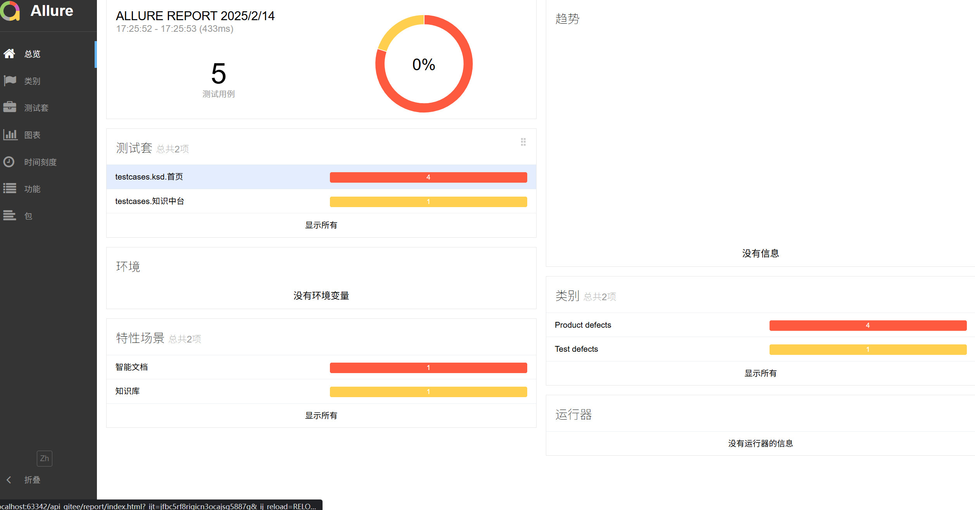
Task: Show all test suites via 显示所有
Action: [x=321, y=225]
